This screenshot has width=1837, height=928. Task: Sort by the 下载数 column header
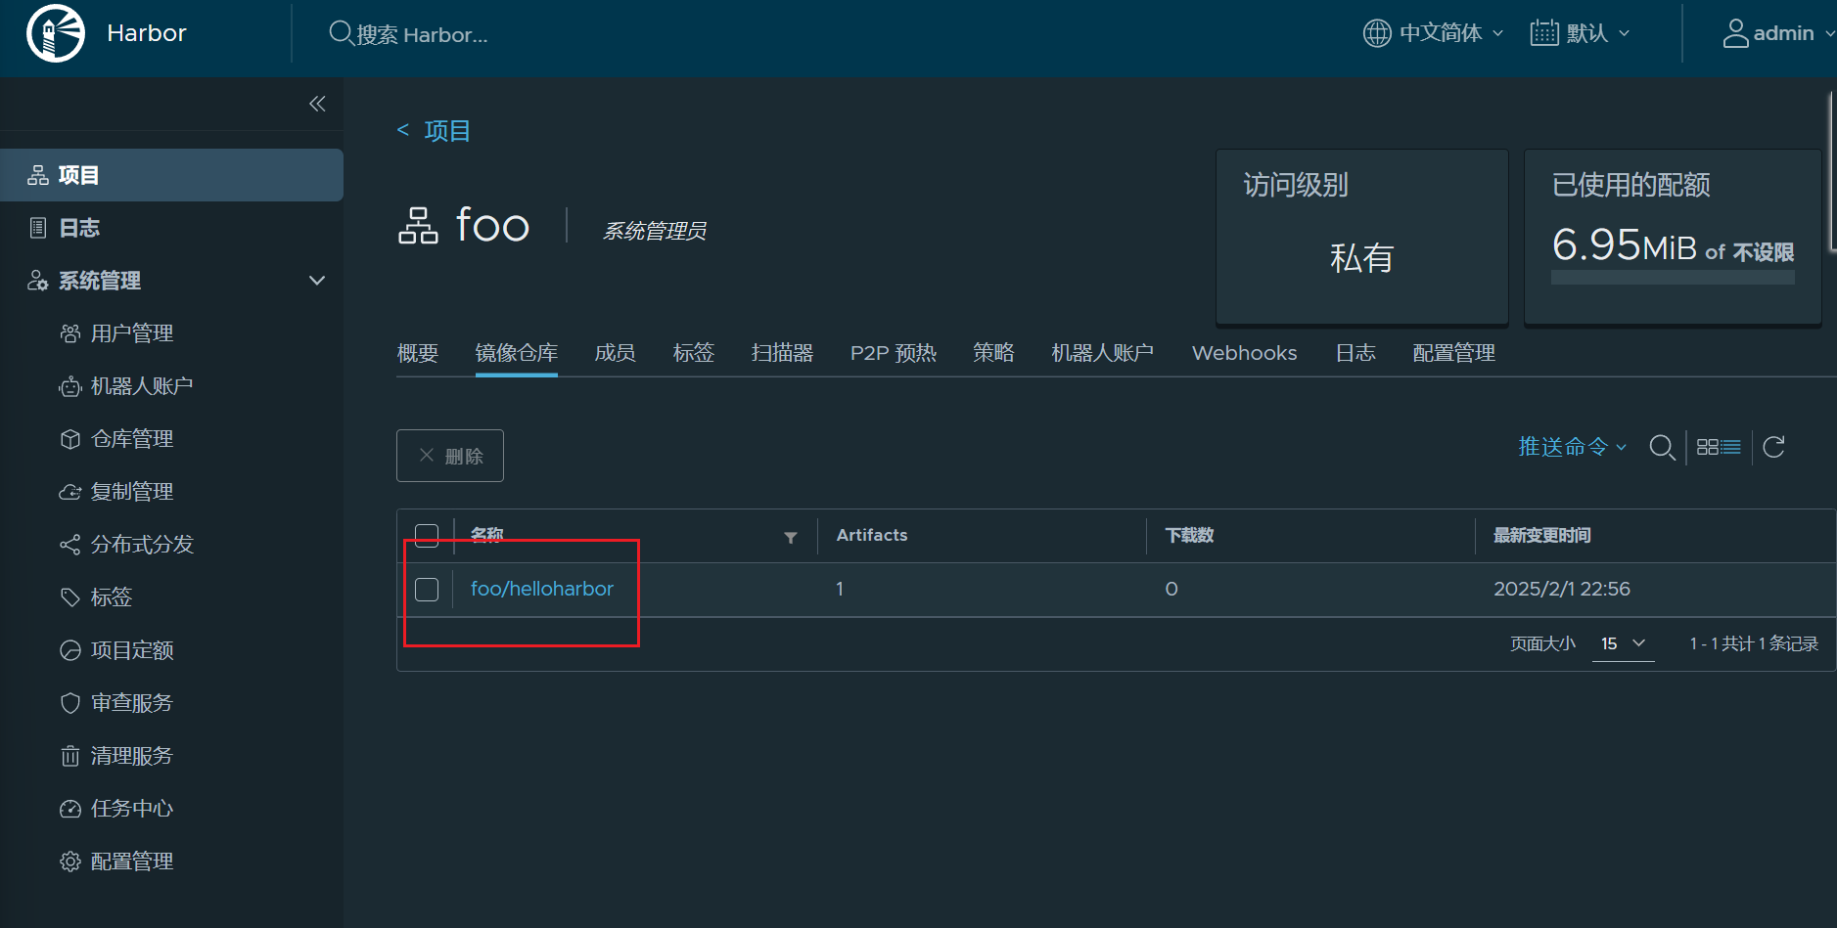click(x=1189, y=535)
